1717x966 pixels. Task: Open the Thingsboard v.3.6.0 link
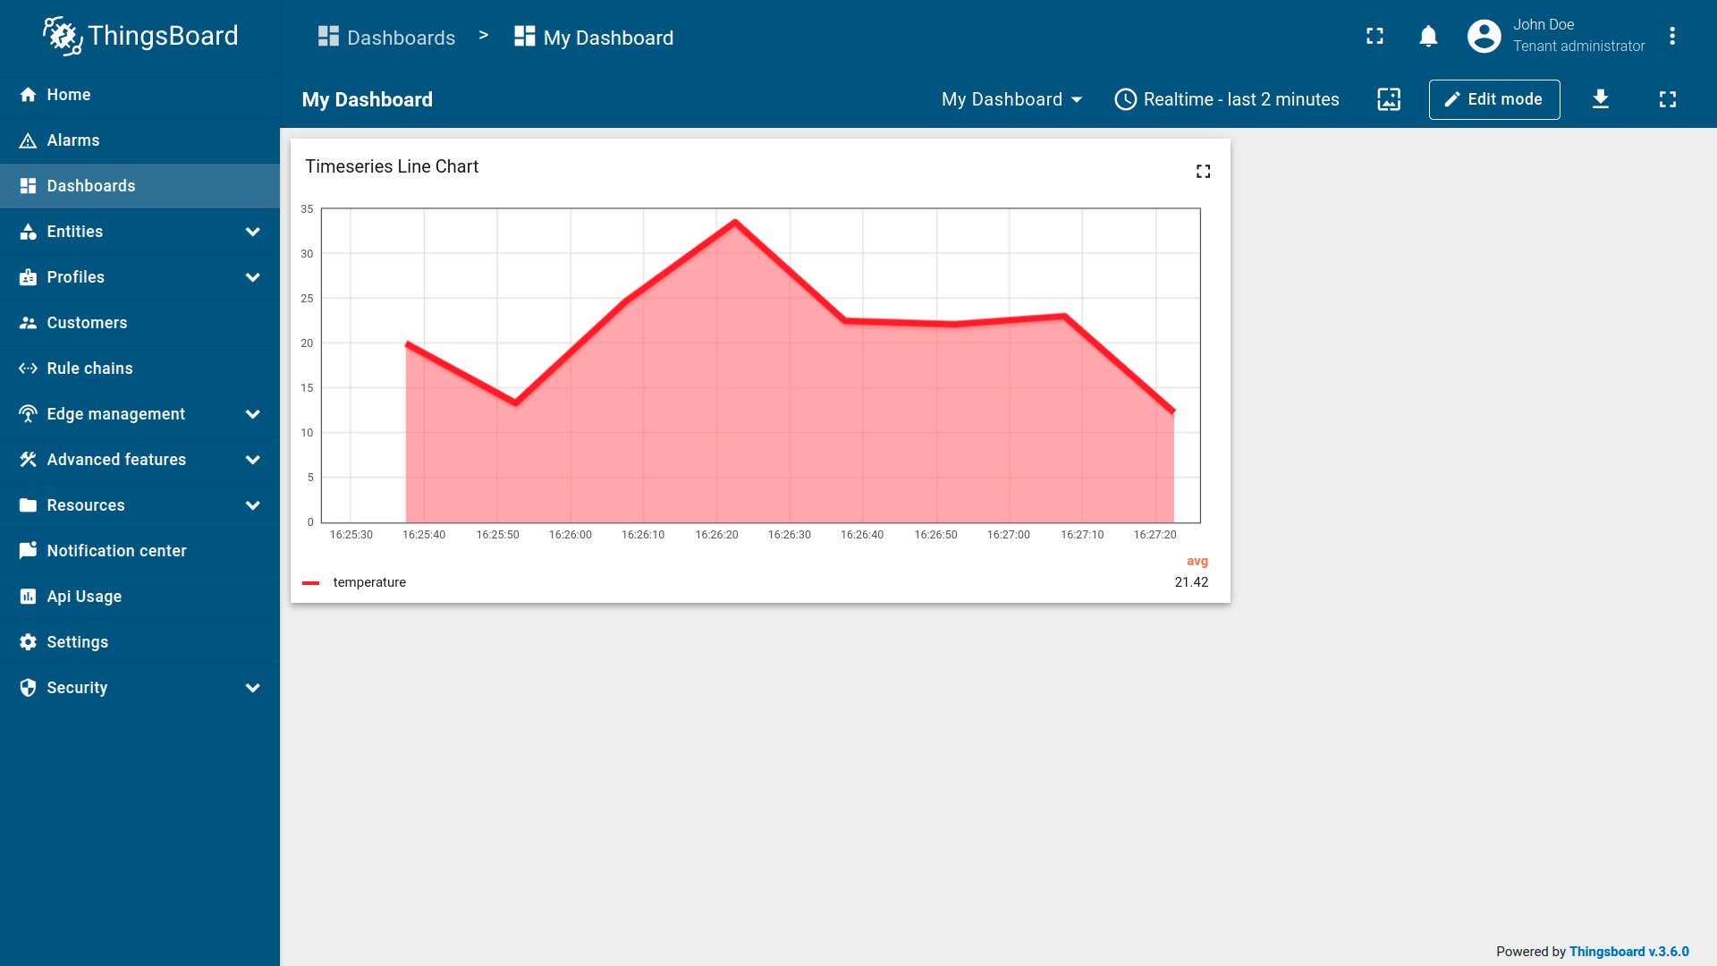tap(1628, 952)
